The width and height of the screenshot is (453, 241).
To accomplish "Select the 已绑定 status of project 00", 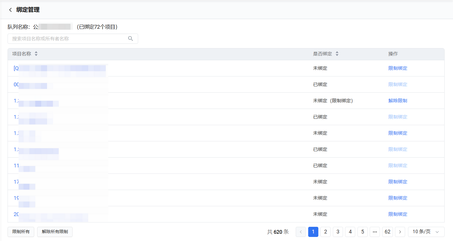I will tap(320, 85).
